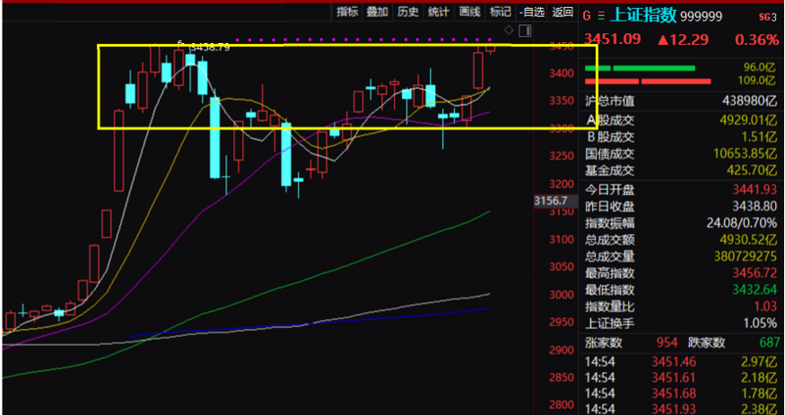This screenshot has width=785, height=415.
Task: Click the diamond icon above the chart
Action: [x=509, y=30]
